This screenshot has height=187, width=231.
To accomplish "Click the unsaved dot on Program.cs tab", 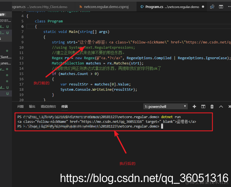I will [203, 7].
